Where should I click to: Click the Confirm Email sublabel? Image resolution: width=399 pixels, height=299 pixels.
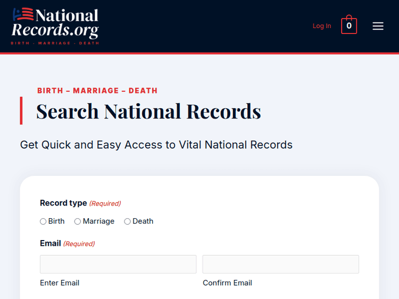(x=227, y=283)
